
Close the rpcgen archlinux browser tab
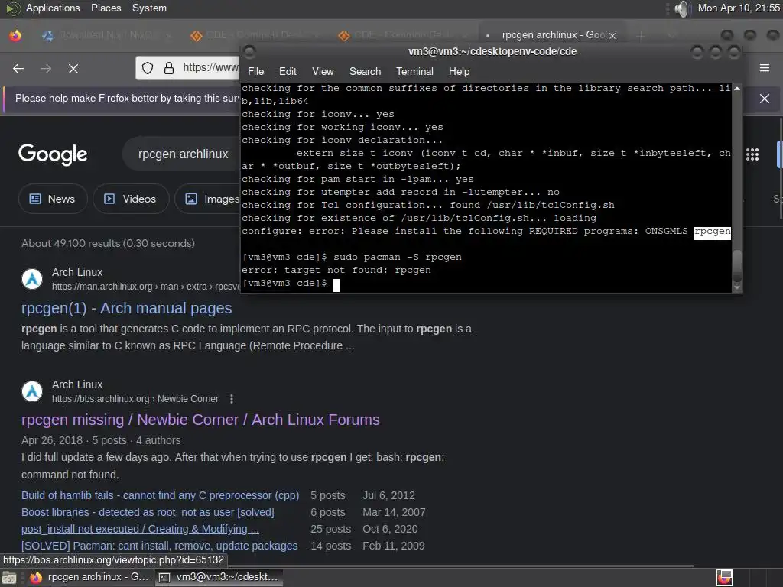coord(612,35)
